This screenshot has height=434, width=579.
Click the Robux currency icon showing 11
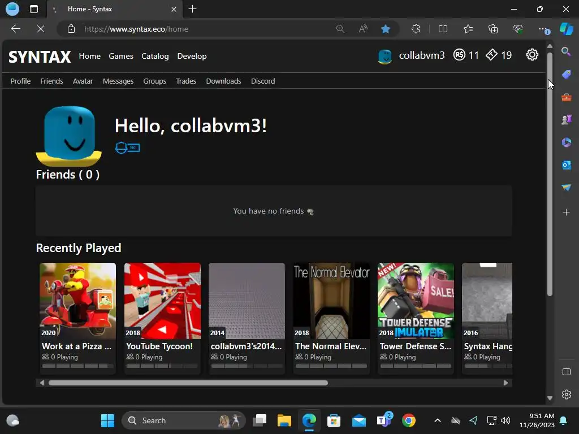click(x=459, y=55)
